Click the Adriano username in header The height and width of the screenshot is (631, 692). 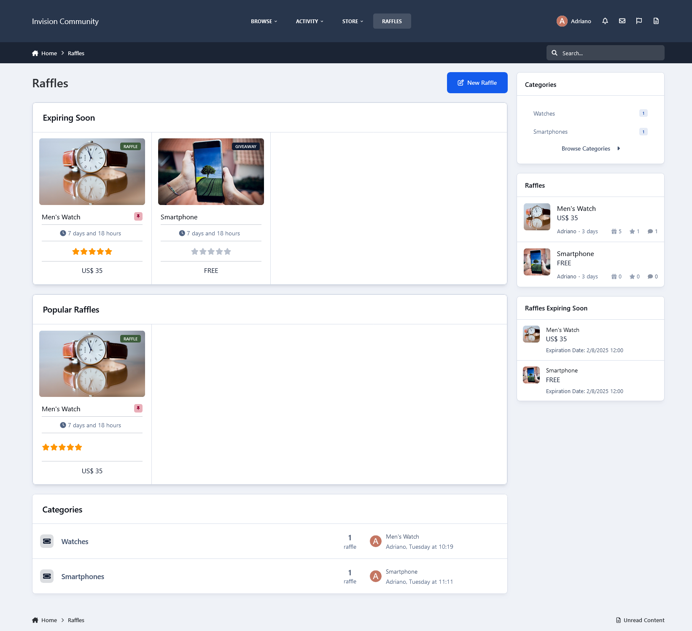coord(581,21)
